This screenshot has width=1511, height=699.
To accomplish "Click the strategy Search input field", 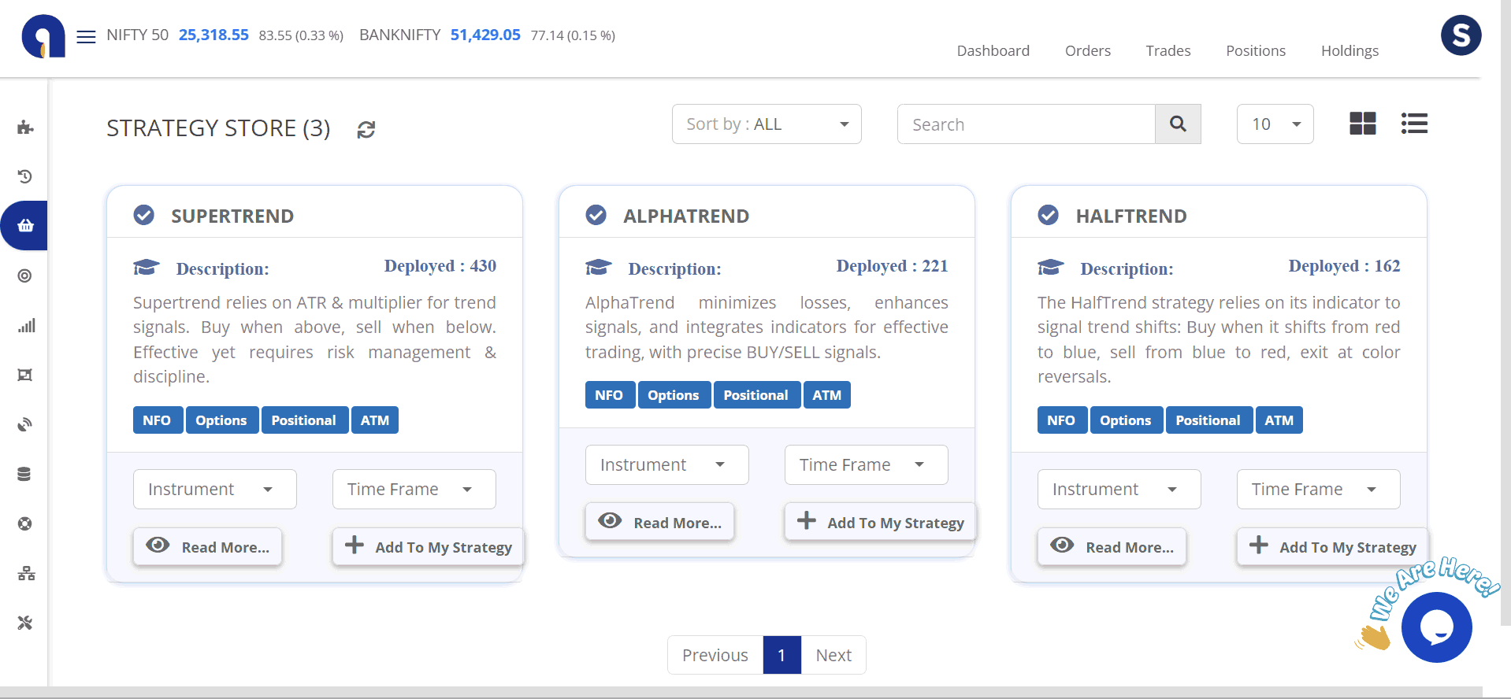I will click(x=1026, y=124).
